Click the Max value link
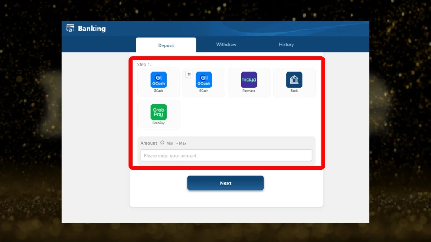The width and height of the screenshot is (431, 242). coord(182,143)
